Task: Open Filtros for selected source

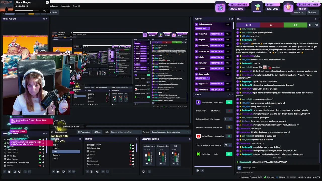Action: point(97,132)
